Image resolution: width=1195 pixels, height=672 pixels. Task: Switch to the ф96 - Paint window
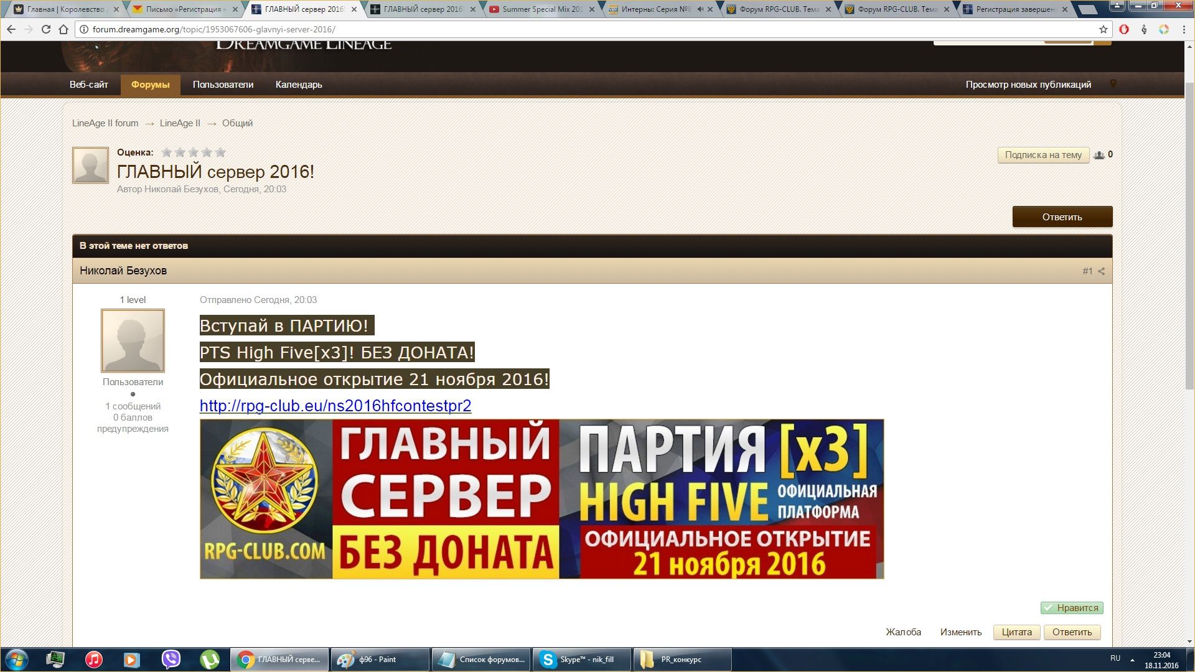[x=380, y=660]
